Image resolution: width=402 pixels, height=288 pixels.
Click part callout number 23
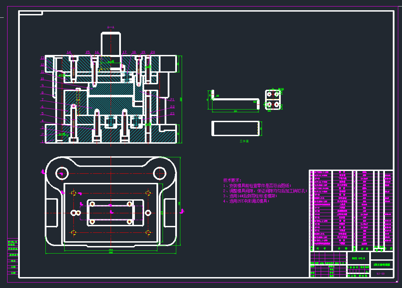172,114
